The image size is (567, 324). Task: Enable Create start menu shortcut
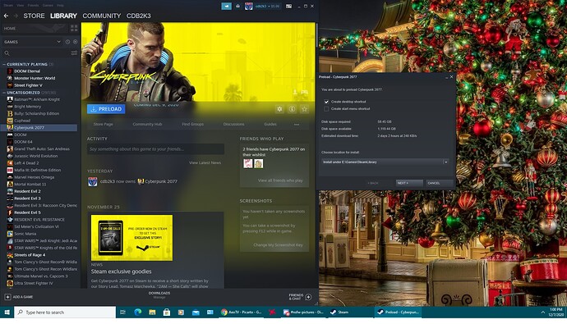326,108
